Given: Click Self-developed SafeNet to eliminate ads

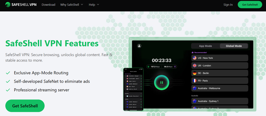Looking at the screenshot, I should point(52,82).
